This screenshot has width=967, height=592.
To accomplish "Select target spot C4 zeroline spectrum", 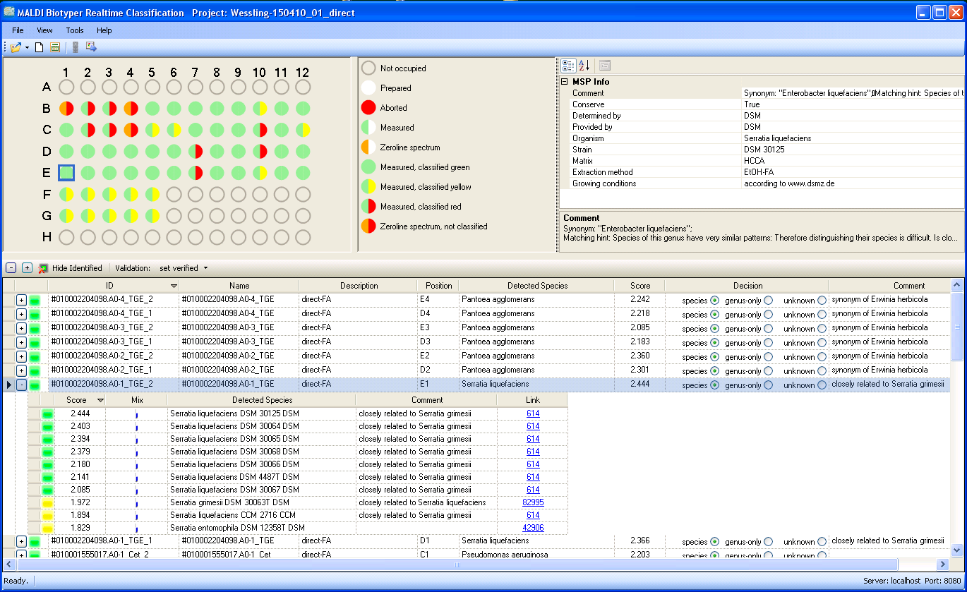I will click(x=131, y=131).
